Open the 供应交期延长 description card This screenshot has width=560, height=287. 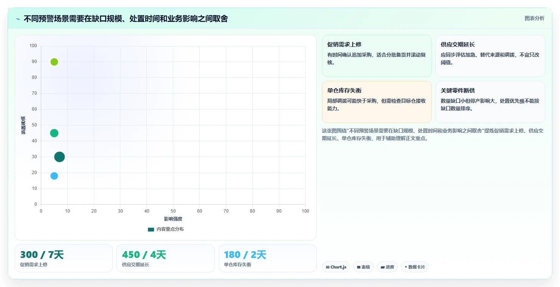(490, 56)
